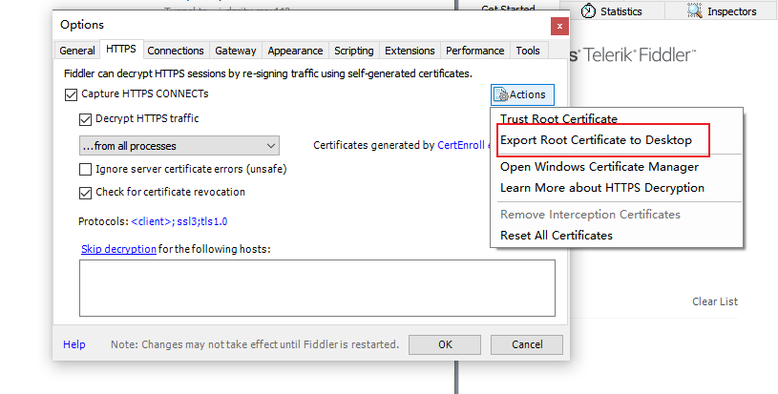Go to the Extensions tab
The height and width of the screenshot is (394, 778).
point(410,51)
